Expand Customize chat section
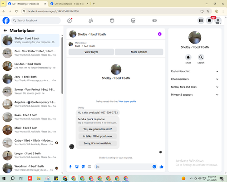The height and width of the screenshot is (182, 227). pos(195,71)
